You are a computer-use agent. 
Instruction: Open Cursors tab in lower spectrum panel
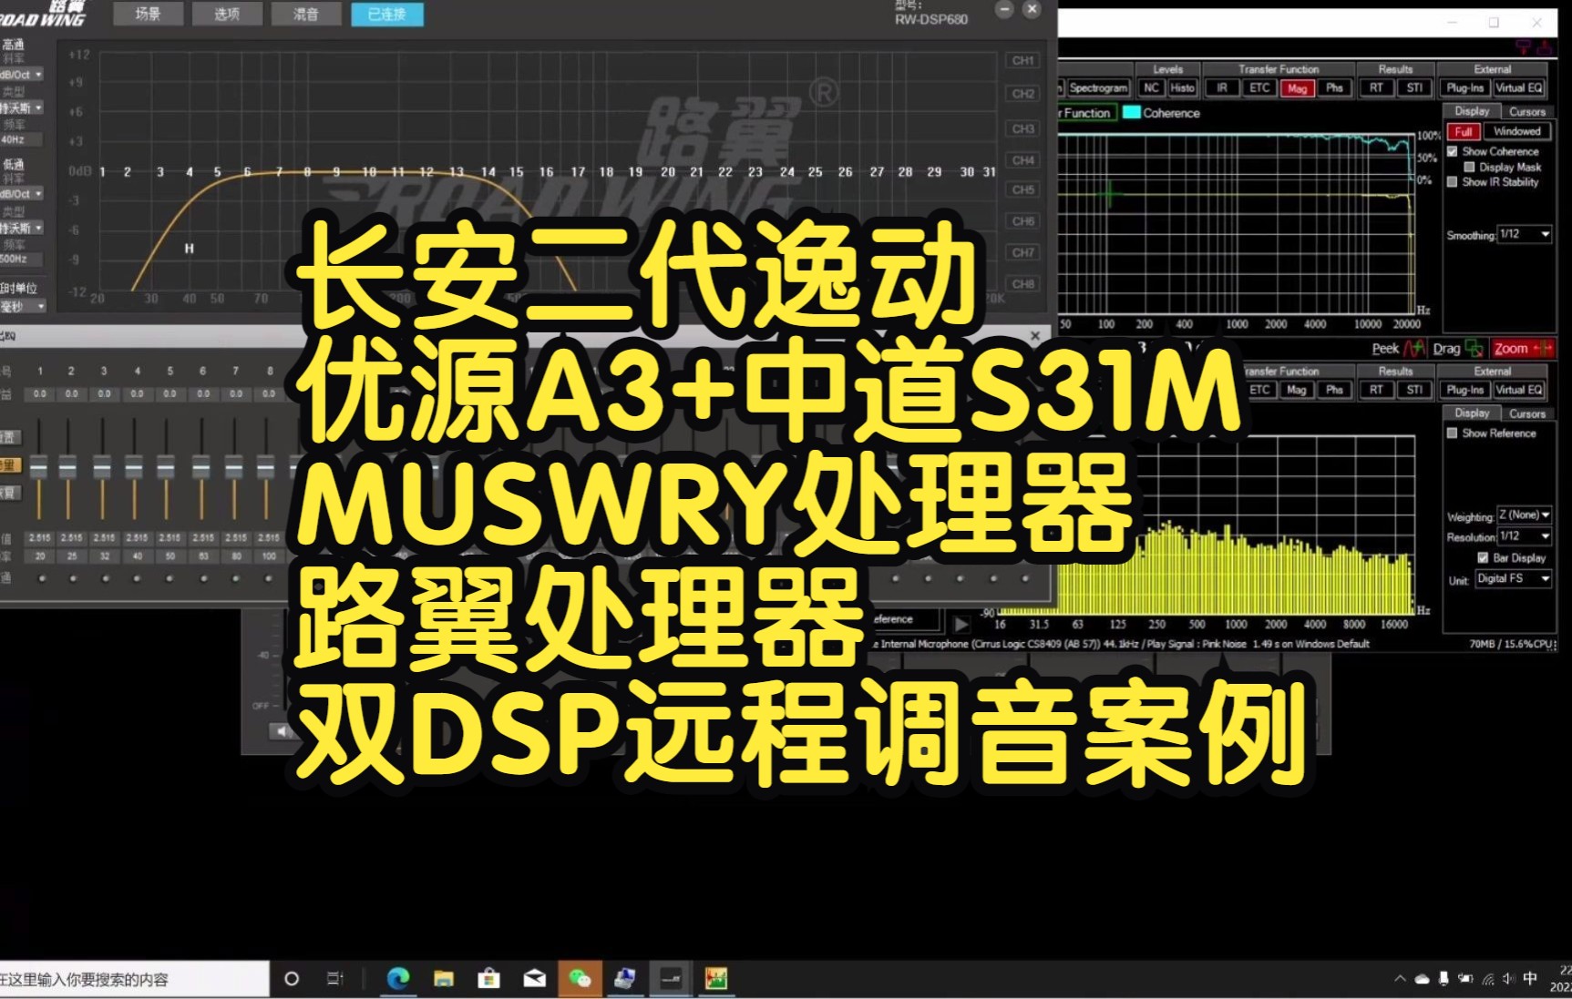(x=1526, y=413)
